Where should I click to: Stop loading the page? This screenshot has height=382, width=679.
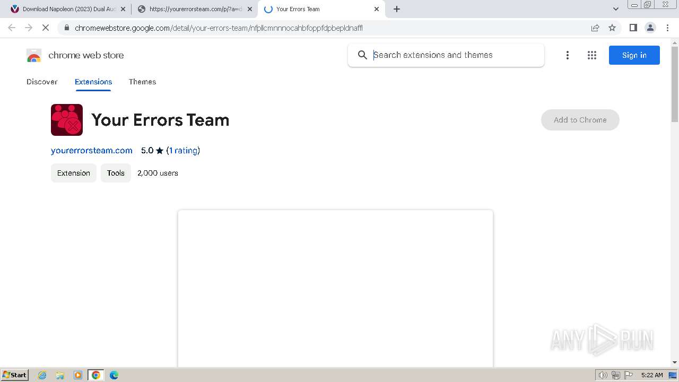pyautogui.click(x=46, y=28)
